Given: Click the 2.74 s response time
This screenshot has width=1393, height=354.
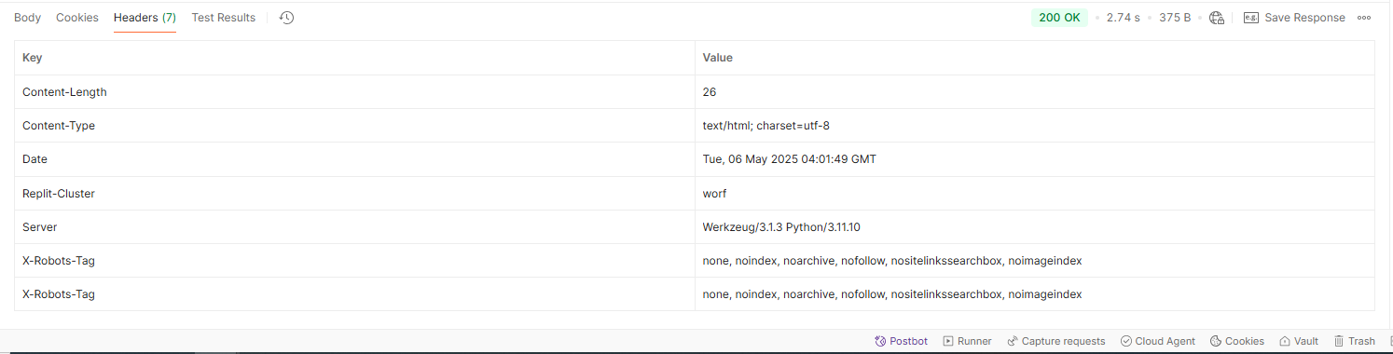Looking at the screenshot, I should point(1123,18).
